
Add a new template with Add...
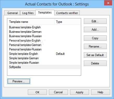point(95,30)
